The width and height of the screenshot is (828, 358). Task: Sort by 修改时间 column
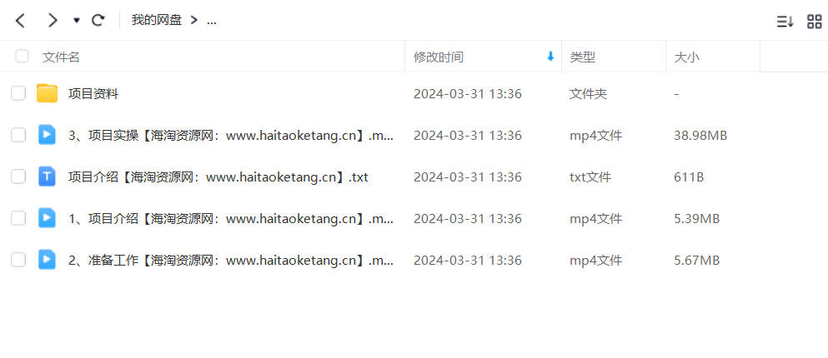point(439,57)
